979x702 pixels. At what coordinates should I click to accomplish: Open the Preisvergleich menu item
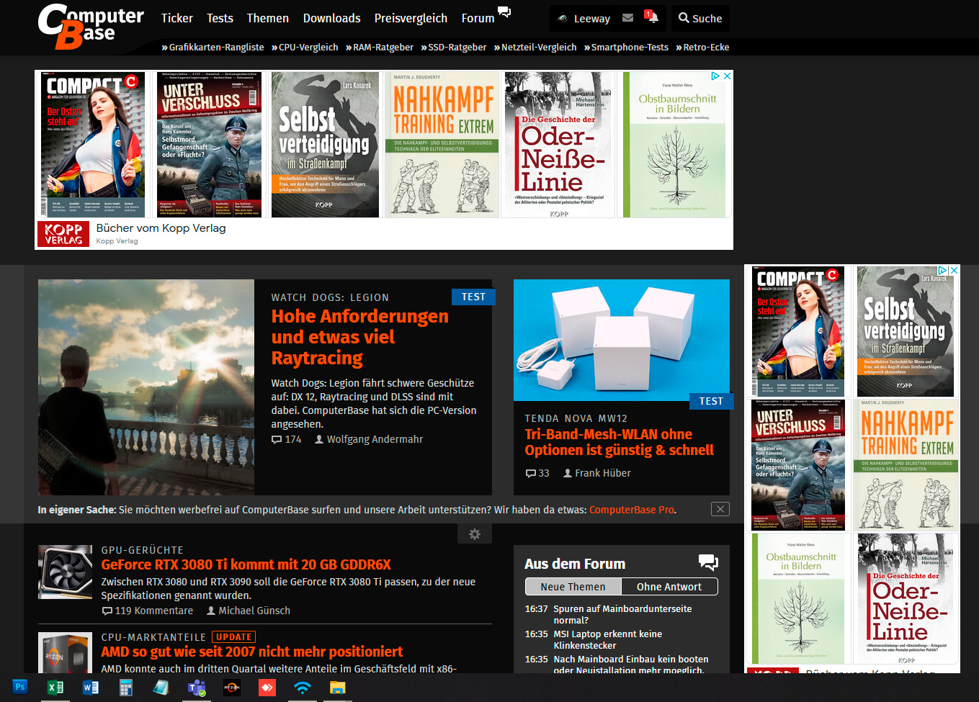[x=411, y=18]
